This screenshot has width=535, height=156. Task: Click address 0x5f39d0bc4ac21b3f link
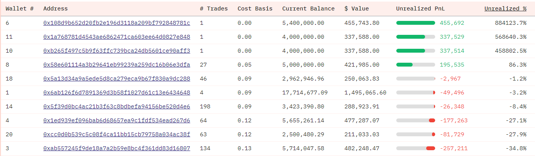117,106
